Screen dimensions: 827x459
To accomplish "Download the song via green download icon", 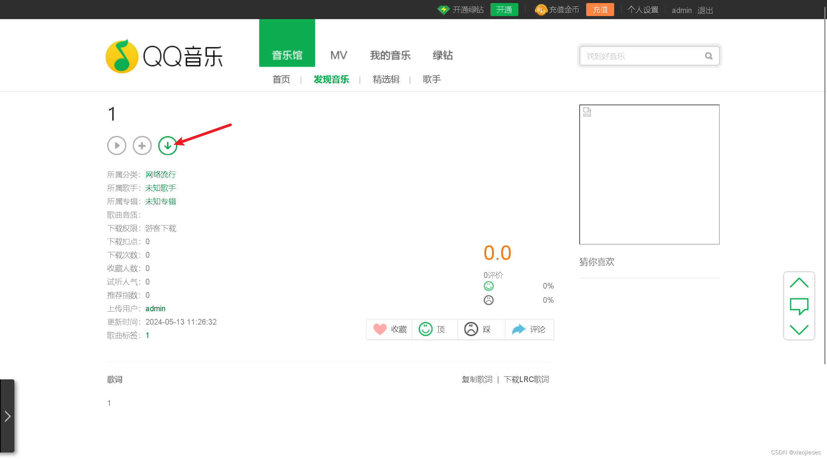I will tap(167, 145).
